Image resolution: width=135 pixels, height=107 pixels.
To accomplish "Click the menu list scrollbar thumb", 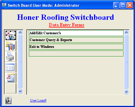I will tap(126, 62).
